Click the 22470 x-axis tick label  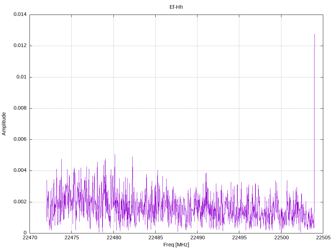click(30, 238)
